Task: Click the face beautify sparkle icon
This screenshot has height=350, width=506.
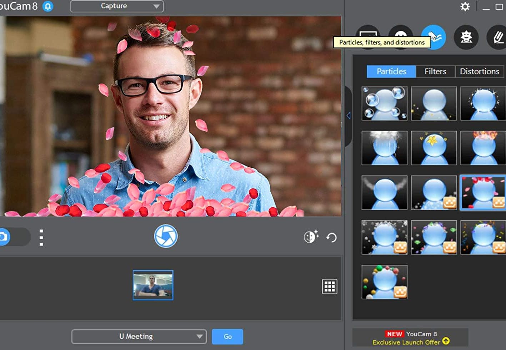Action: coord(311,237)
